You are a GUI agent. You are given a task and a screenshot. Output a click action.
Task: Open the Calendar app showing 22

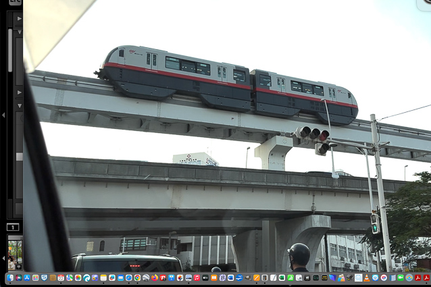click(x=61, y=278)
